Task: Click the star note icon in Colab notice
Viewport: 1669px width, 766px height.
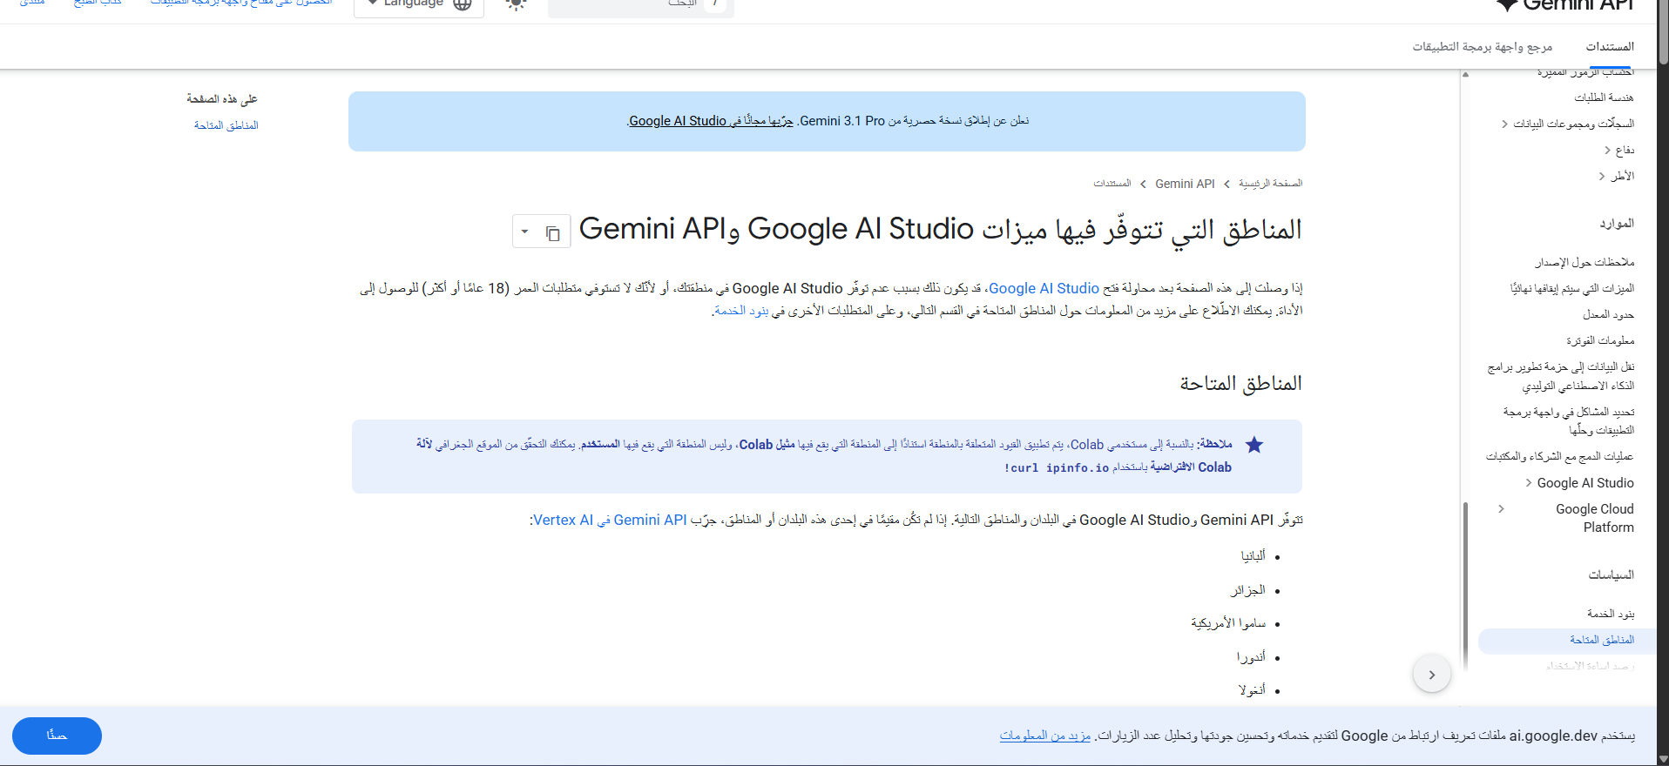Action: (x=1253, y=445)
